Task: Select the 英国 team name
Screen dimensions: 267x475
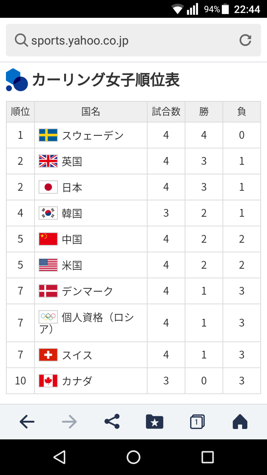Action: coord(72,161)
